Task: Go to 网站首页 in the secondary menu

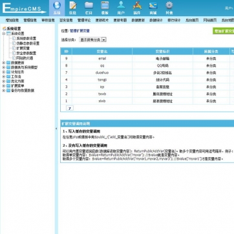Action: click(210, 21)
